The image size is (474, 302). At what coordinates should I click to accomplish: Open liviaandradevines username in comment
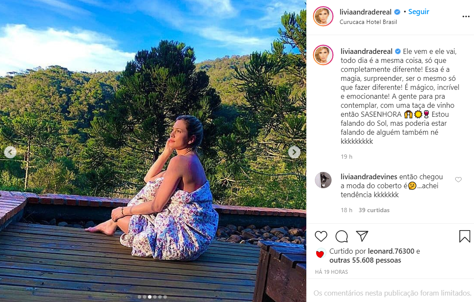coord(369,177)
